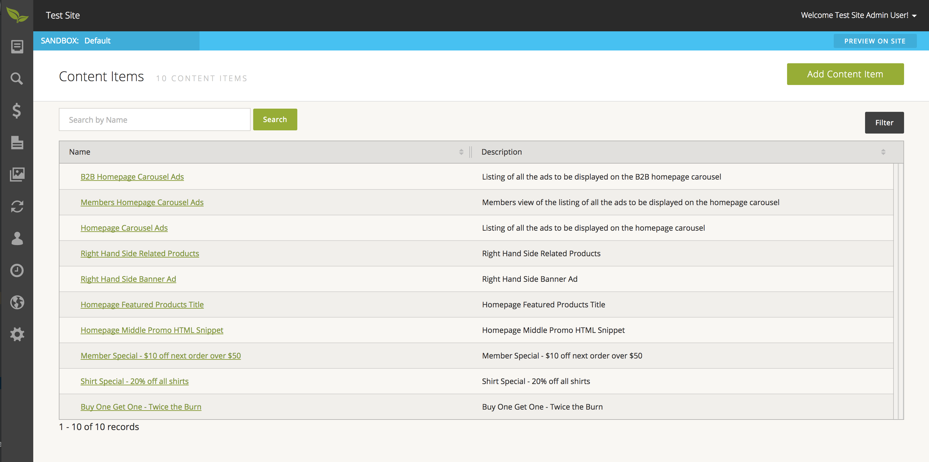Open Right Hand Side Related Products link

(x=140, y=254)
